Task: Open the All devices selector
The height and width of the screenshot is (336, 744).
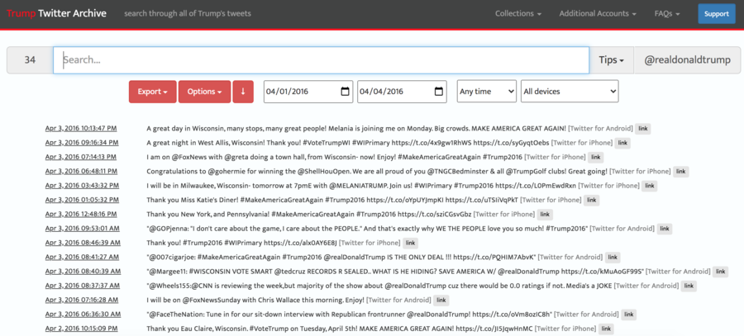Action: coord(570,92)
